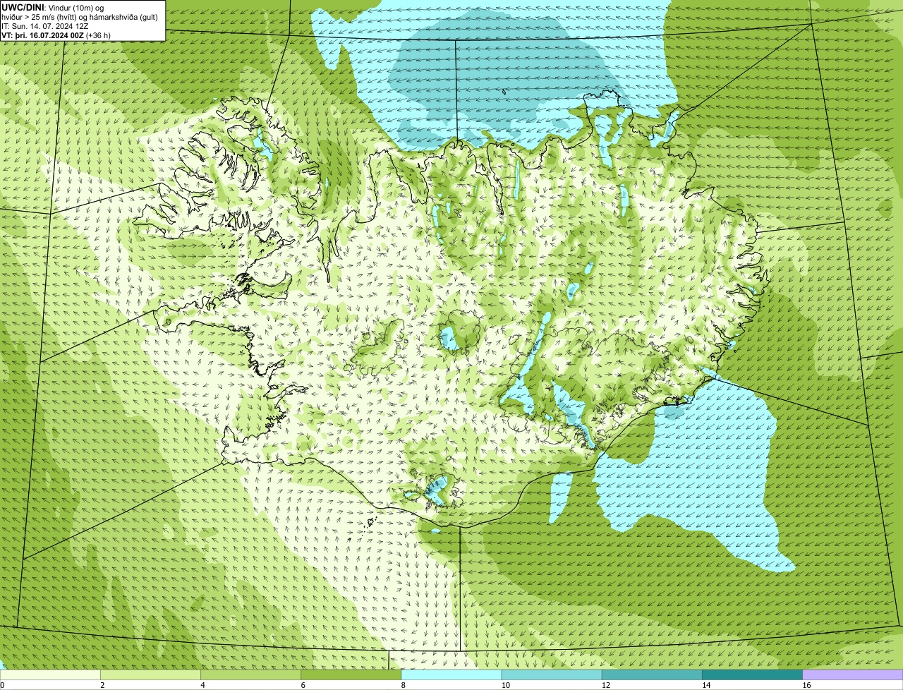Click the dark teal 14–16 m/s legend swatch
This screenshot has height=690, width=903.
[753, 674]
